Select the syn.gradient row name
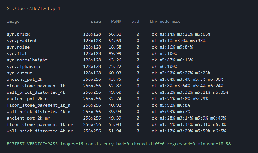 tap(22, 41)
